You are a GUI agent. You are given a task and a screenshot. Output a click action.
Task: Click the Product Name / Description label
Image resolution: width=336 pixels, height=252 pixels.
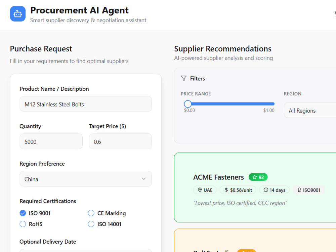click(x=54, y=89)
